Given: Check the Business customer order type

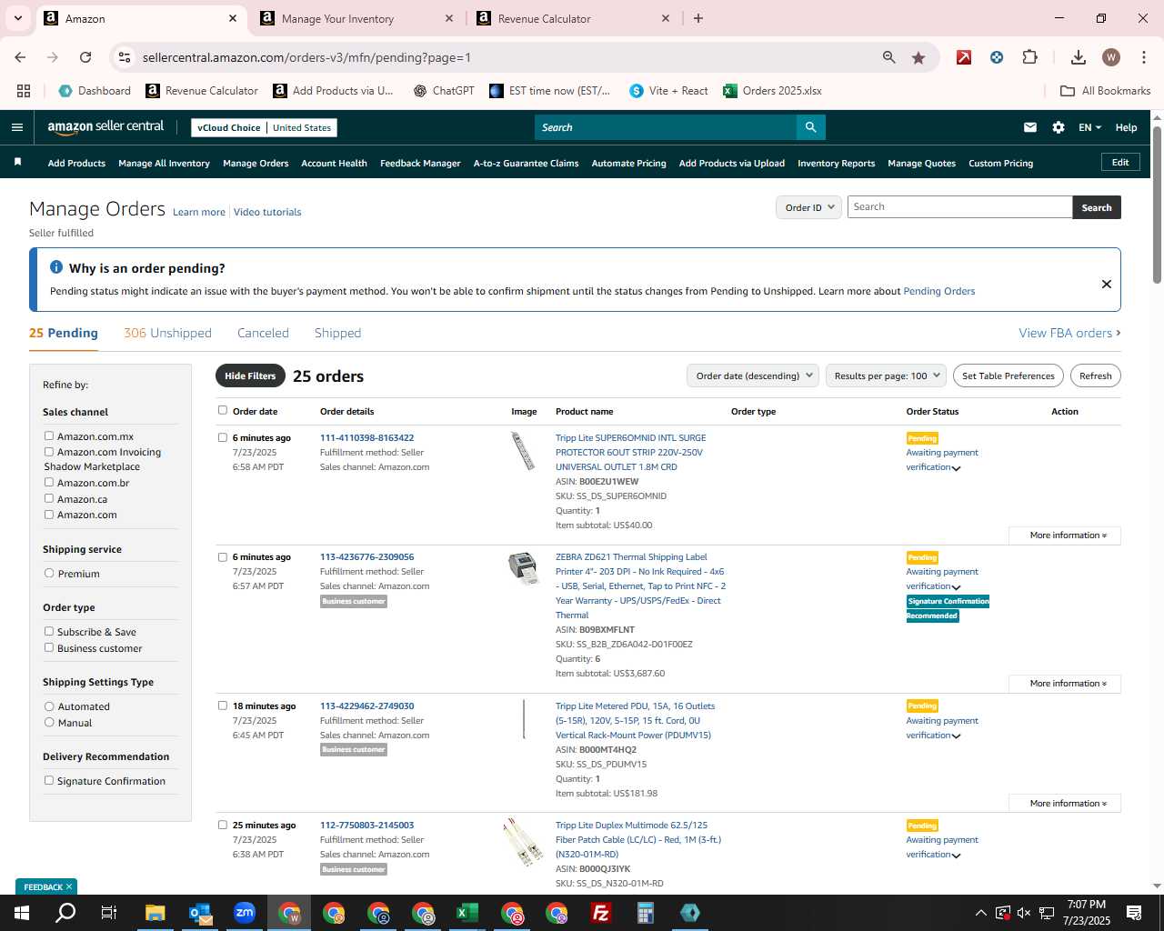Looking at the screenshot, I should pyautogui.click(x=49, y=647).
